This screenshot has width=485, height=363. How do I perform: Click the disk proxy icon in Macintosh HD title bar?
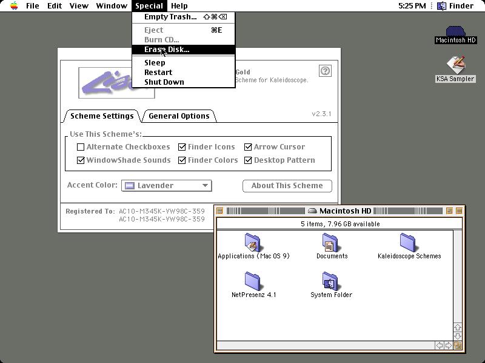312,211
